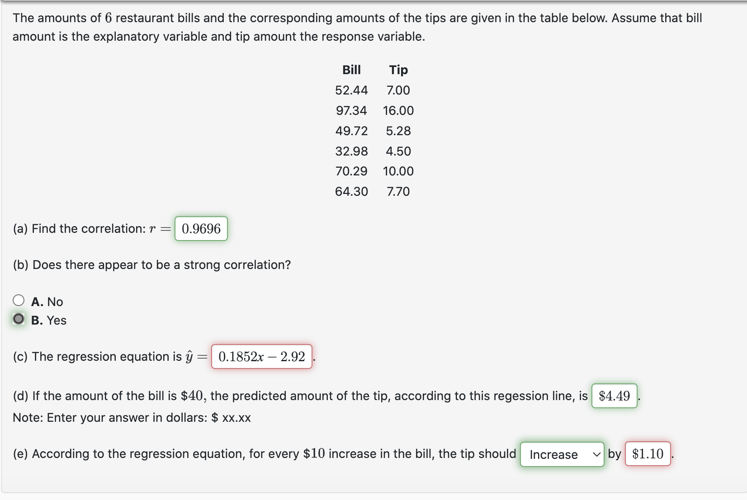This screenshot has width=747, height=500.
Task: Select the "A. No" radio button
Action: click(19, 300)
